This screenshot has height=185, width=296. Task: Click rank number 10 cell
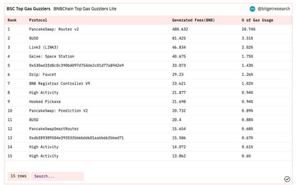pyautogui.click(x=10, y=111)
